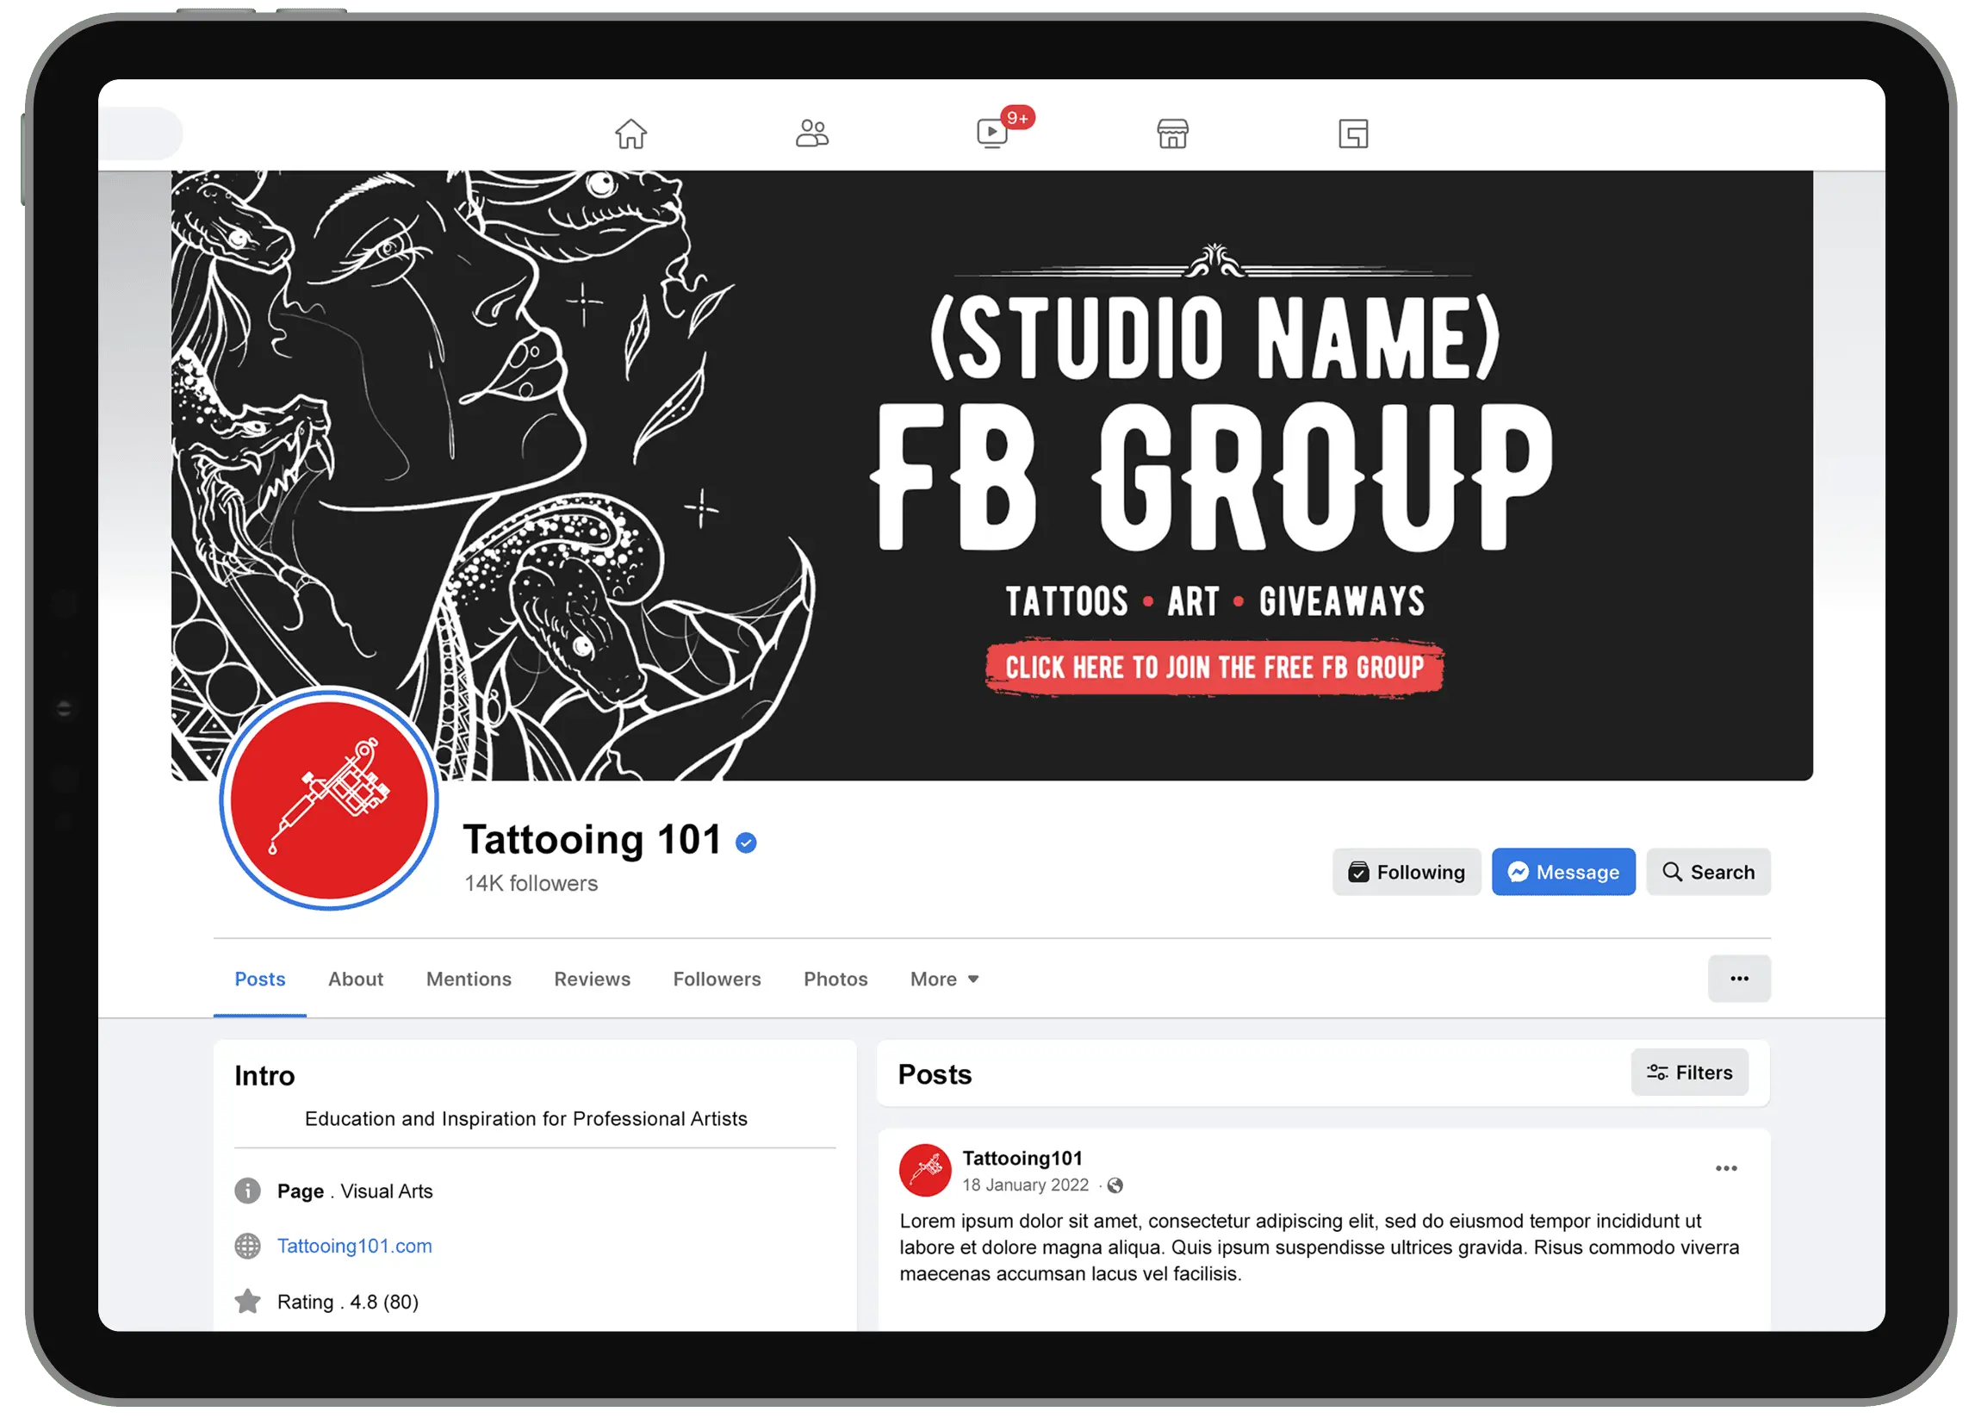Viewport: 1975px width, 1418px height.
Task: View the Reviews tab
Action: pos(592,980)
